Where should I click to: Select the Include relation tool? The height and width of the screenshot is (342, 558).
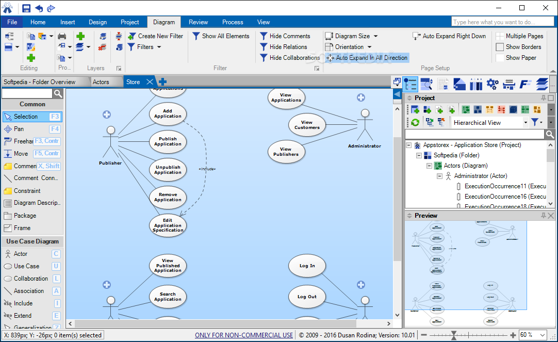pos(32,303)
